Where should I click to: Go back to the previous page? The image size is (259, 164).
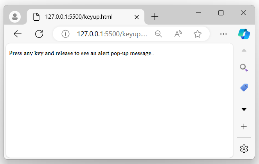point(18,34)
